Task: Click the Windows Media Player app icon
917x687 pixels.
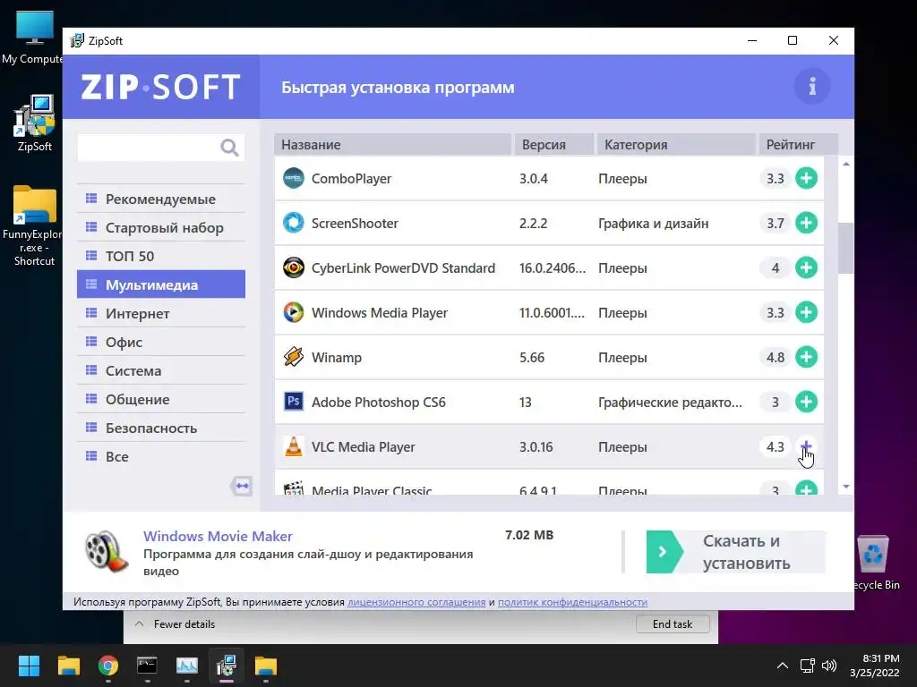Action: (293, 312)
